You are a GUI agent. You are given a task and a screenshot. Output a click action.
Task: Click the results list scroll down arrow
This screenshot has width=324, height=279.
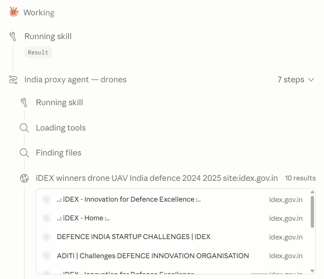point(312,271)
